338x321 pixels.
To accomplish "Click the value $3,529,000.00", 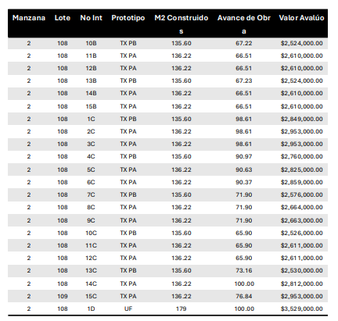I will 302,309.
